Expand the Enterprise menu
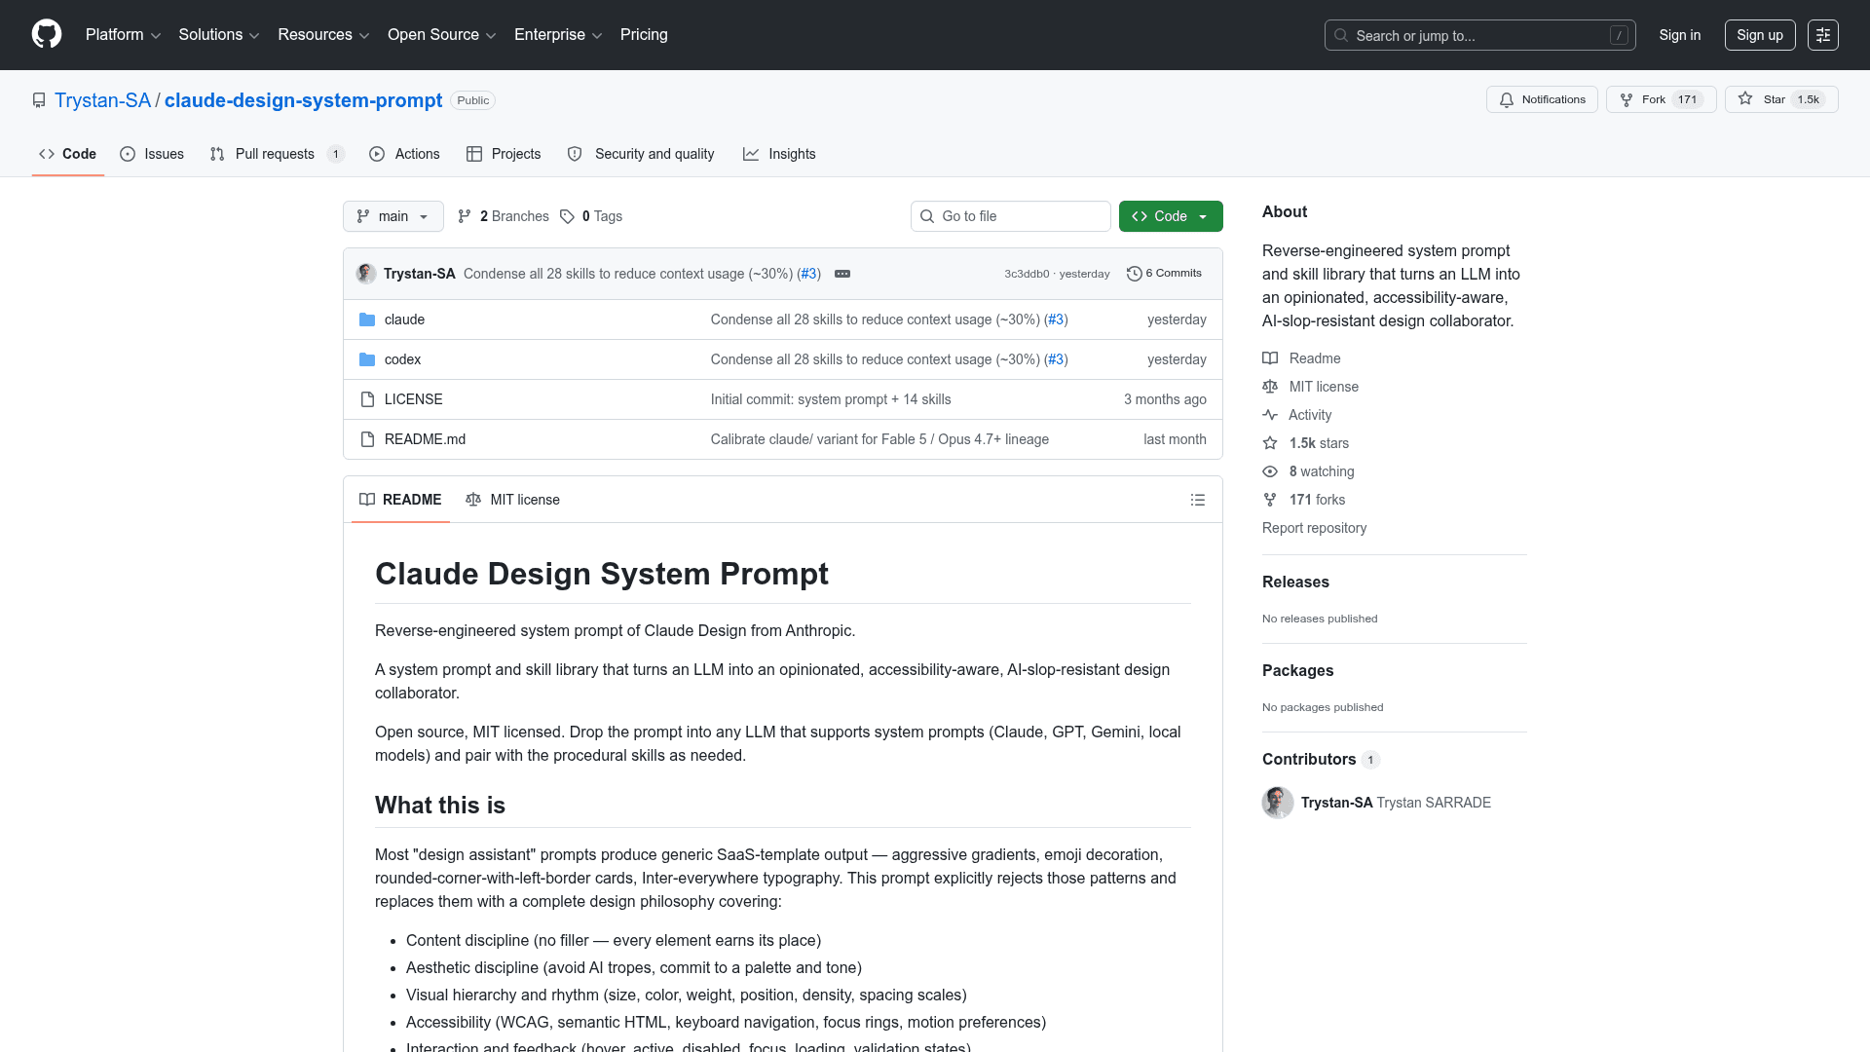This screenshot has height=1052, width=1870. 558,35
